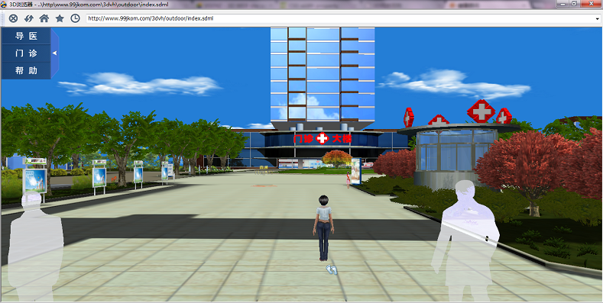The height and width of the screenshot is (303, 603).
Task: Select the avatar girl in the center
Action: tap(324, 228)
